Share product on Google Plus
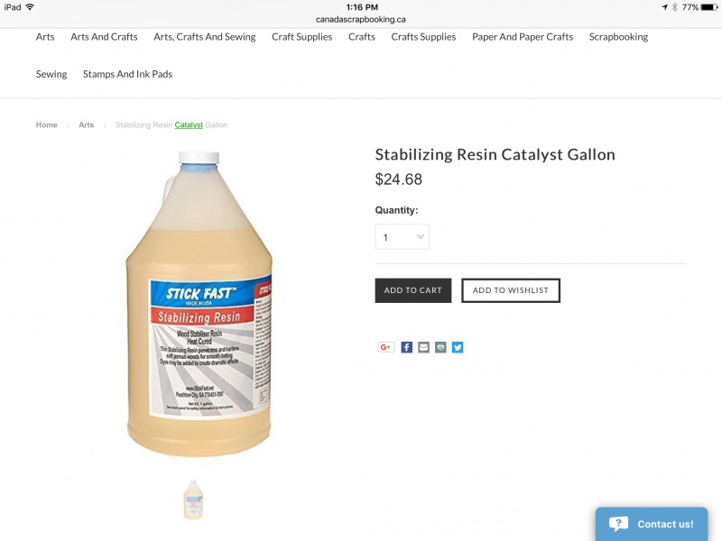The height and width of the screenshot is (541, 722). pyautogui.click(x=386, y=347)
